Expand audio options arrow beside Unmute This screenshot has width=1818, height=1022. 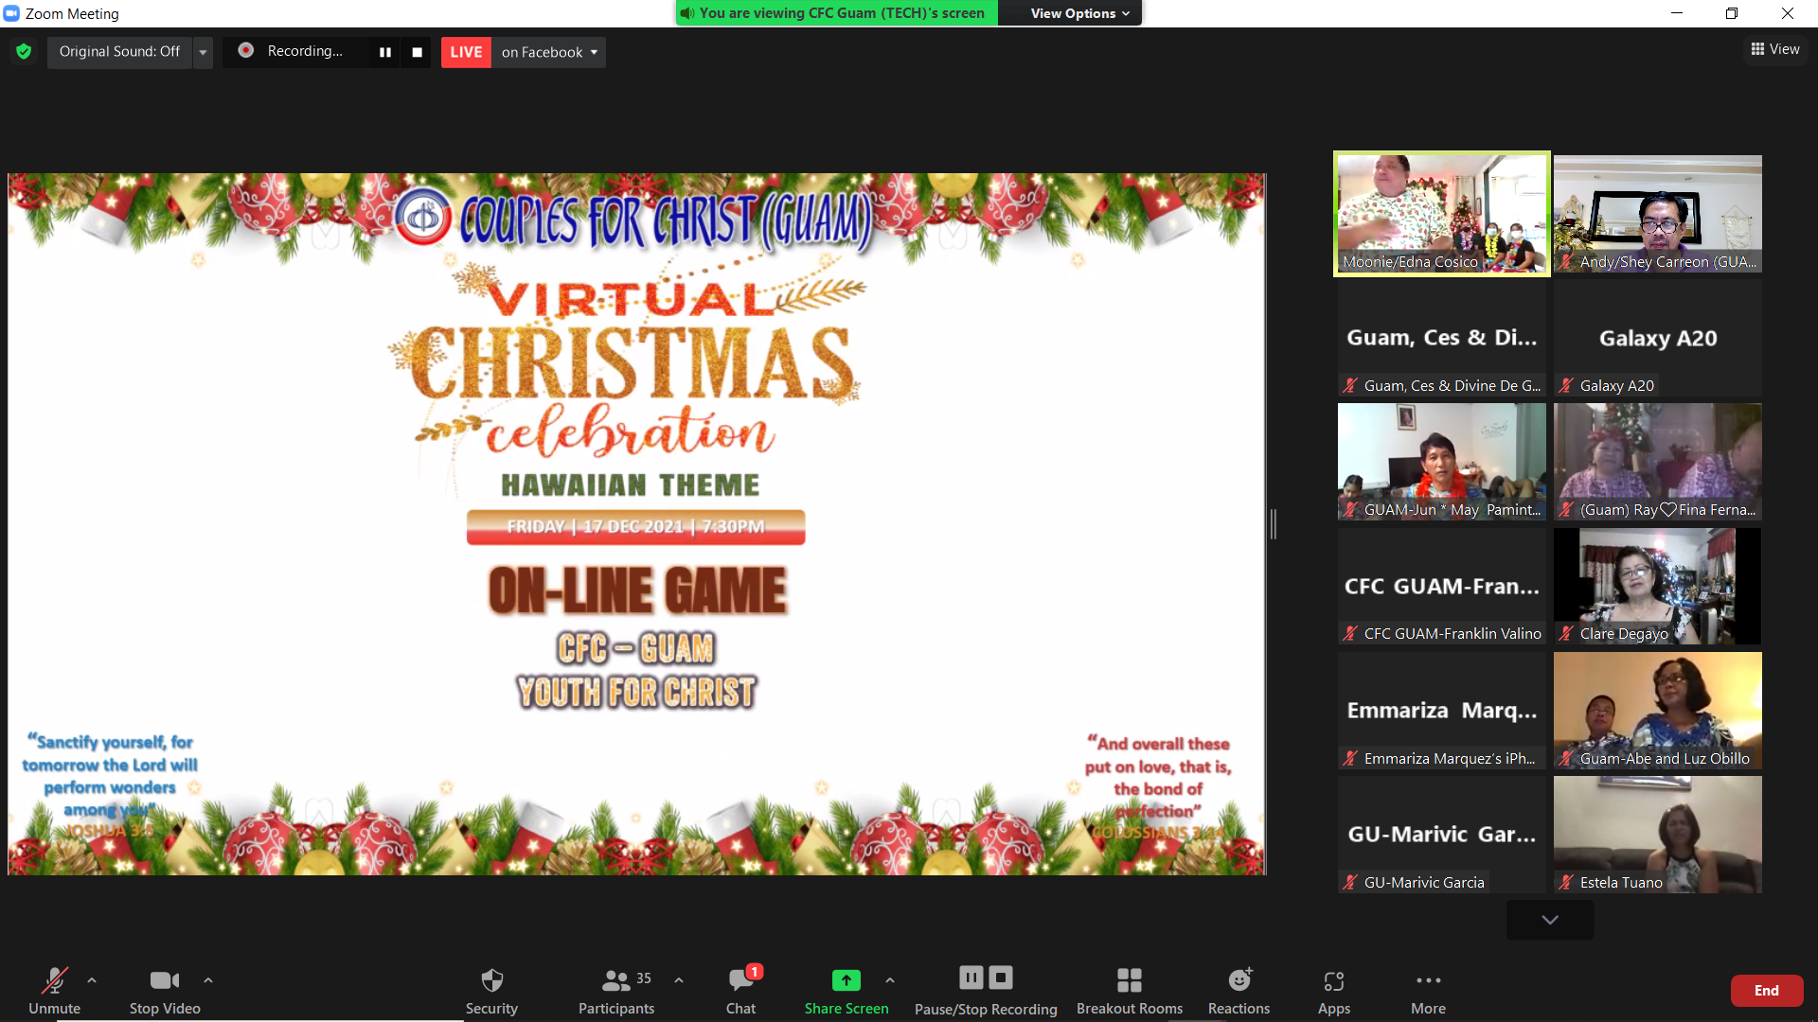pos(92,980)
